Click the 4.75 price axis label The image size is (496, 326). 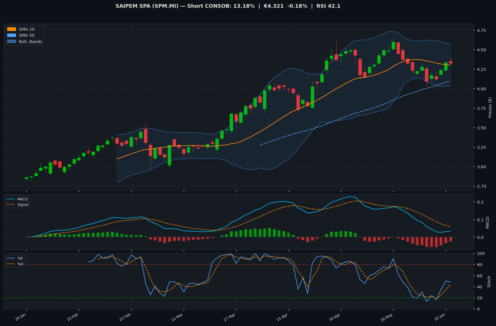click(x=481, y=30)
